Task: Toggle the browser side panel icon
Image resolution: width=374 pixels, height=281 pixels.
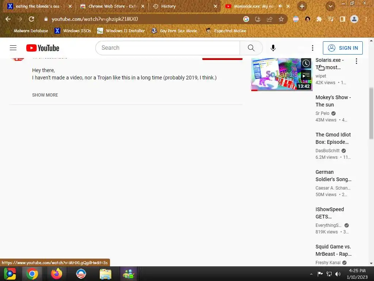Action: click(342, 19)
